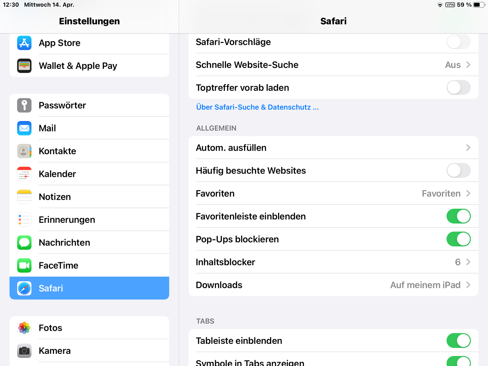Screen dimensions: 488x366
Task: Open Notizen settings row
Action: pos(89,197)
